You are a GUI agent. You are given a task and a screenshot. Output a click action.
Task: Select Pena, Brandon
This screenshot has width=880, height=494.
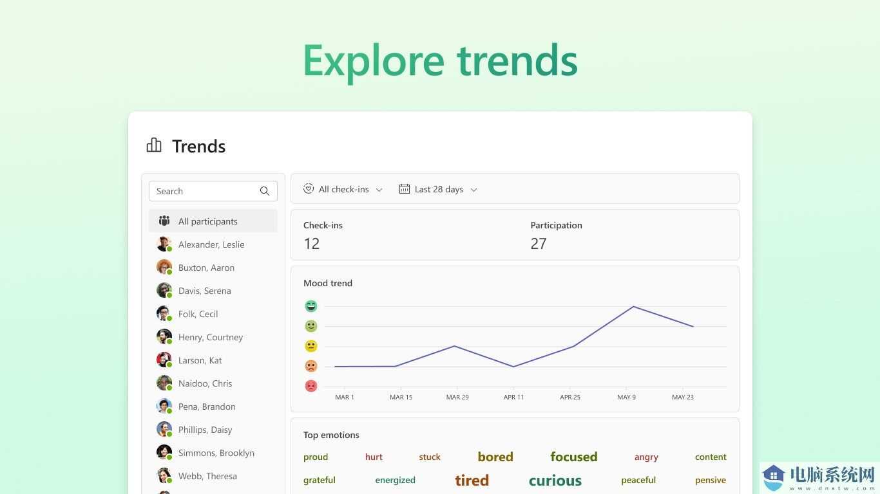[213, 407]
